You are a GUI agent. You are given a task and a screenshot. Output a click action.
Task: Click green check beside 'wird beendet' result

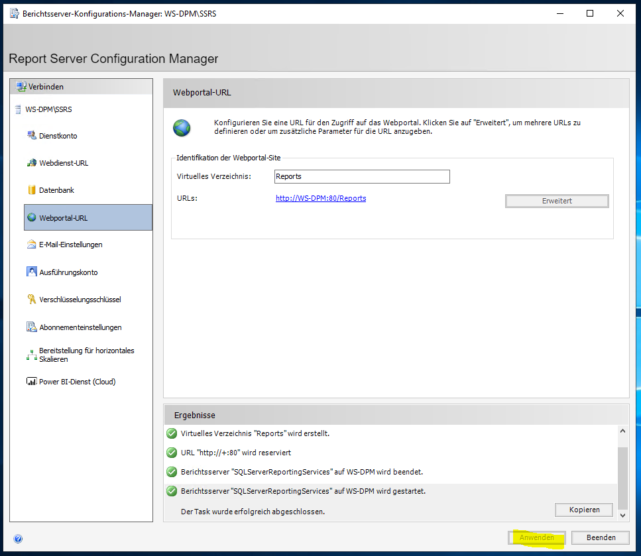pyautogui.click(x=172, y=472)
